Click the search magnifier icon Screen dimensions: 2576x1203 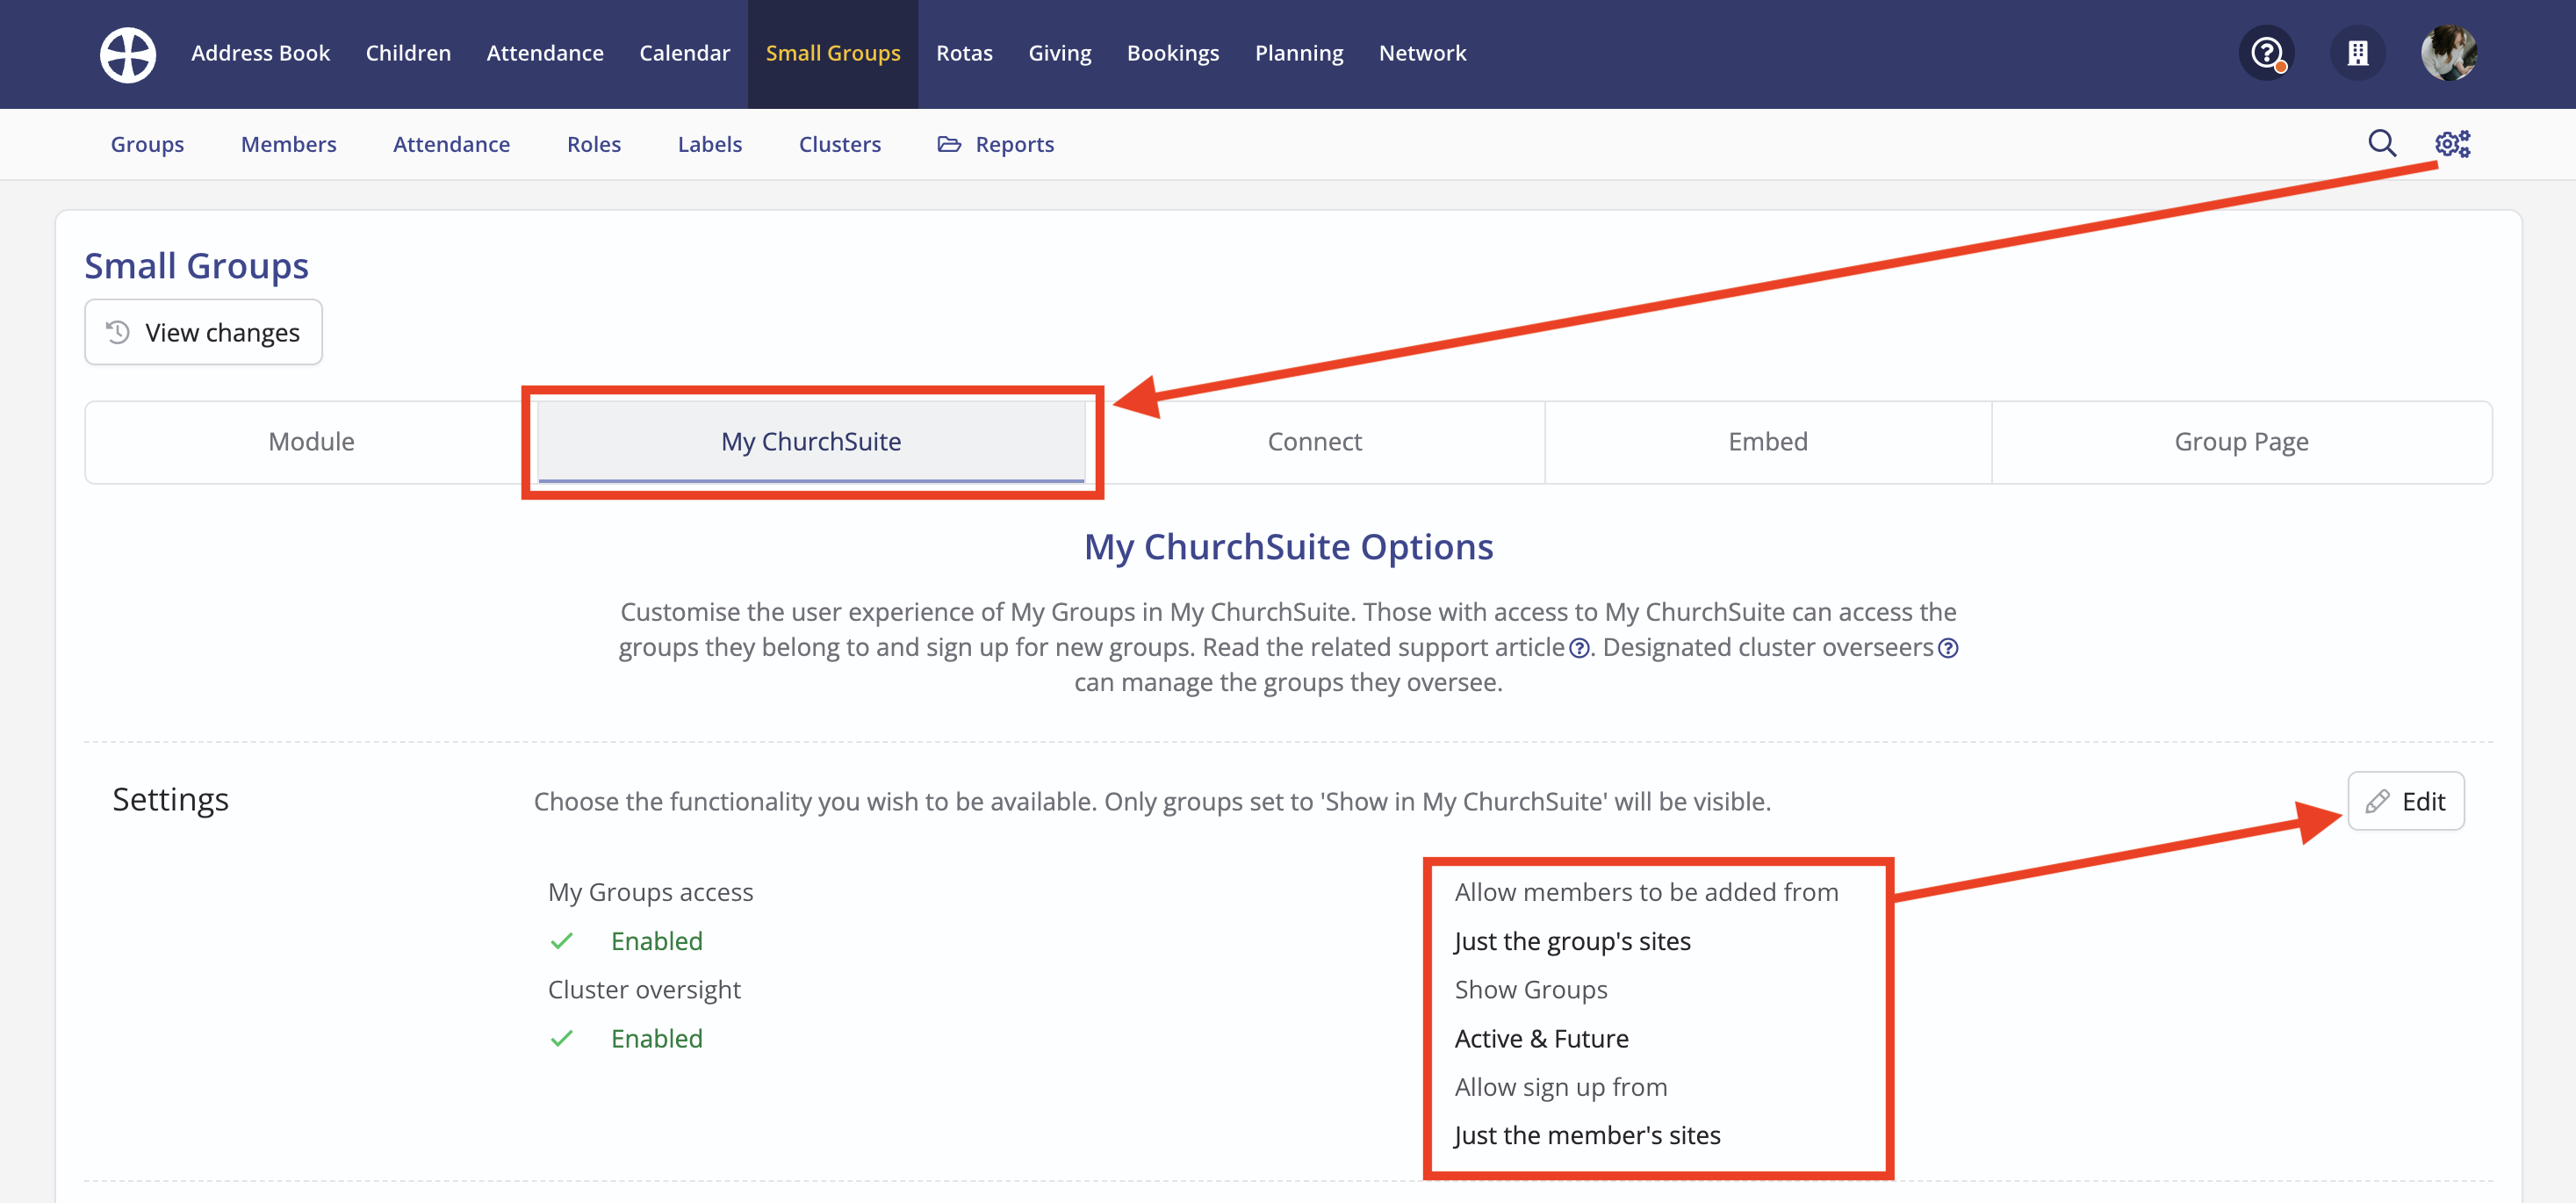(x=2382, y=144)
